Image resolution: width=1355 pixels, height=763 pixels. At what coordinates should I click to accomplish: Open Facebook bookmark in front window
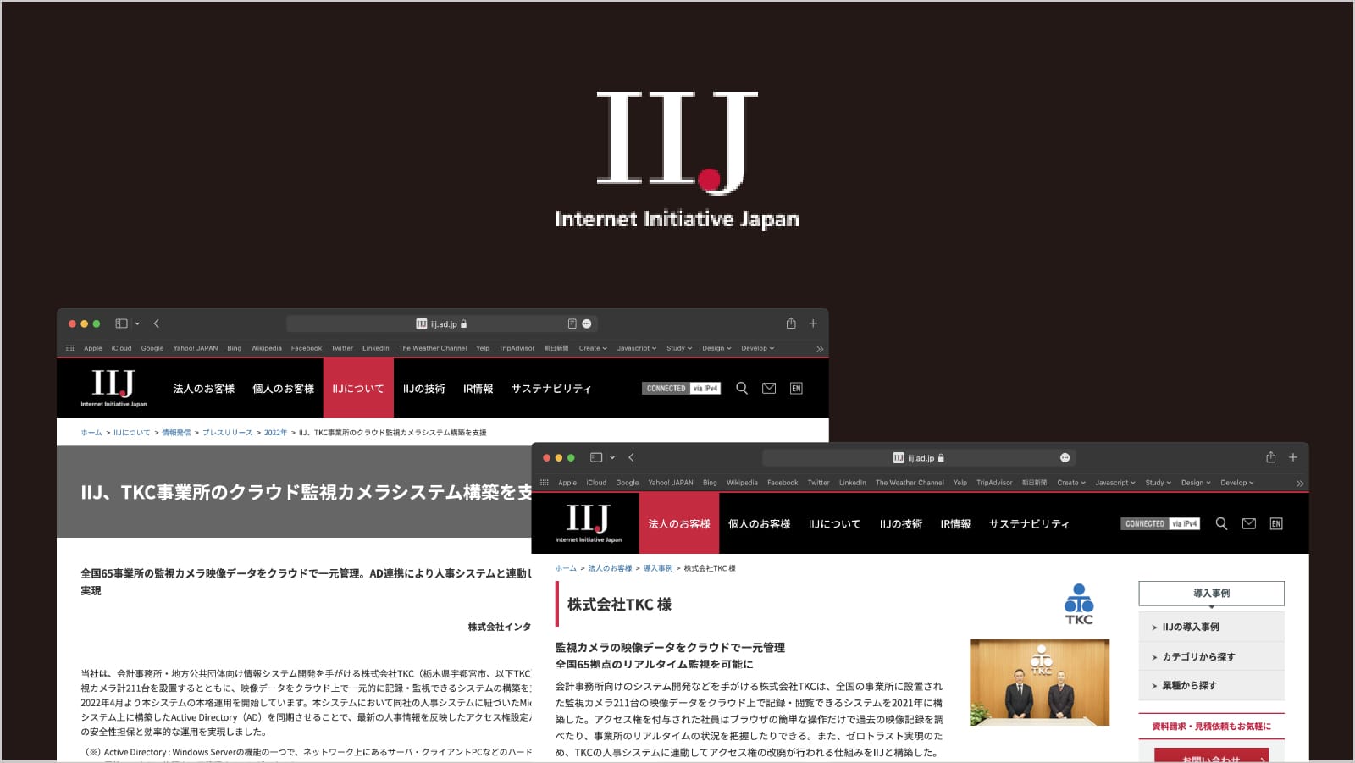[x=783, y=483]
